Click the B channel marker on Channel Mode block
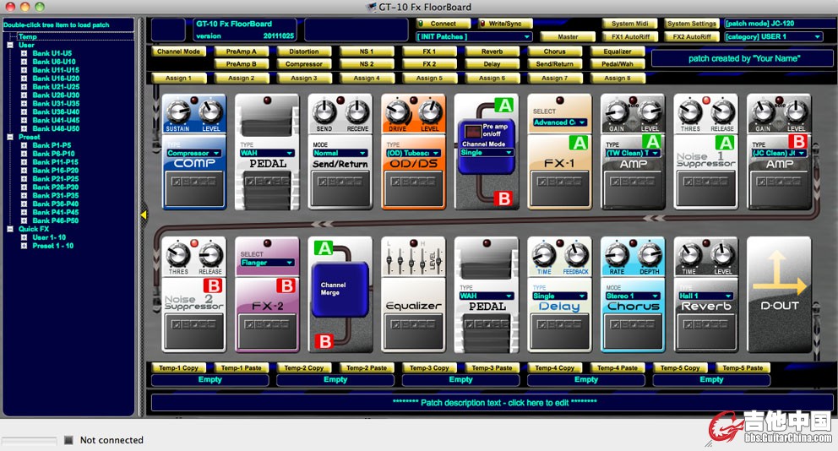Viewport: 838px width, 451px height. (503, 198)
